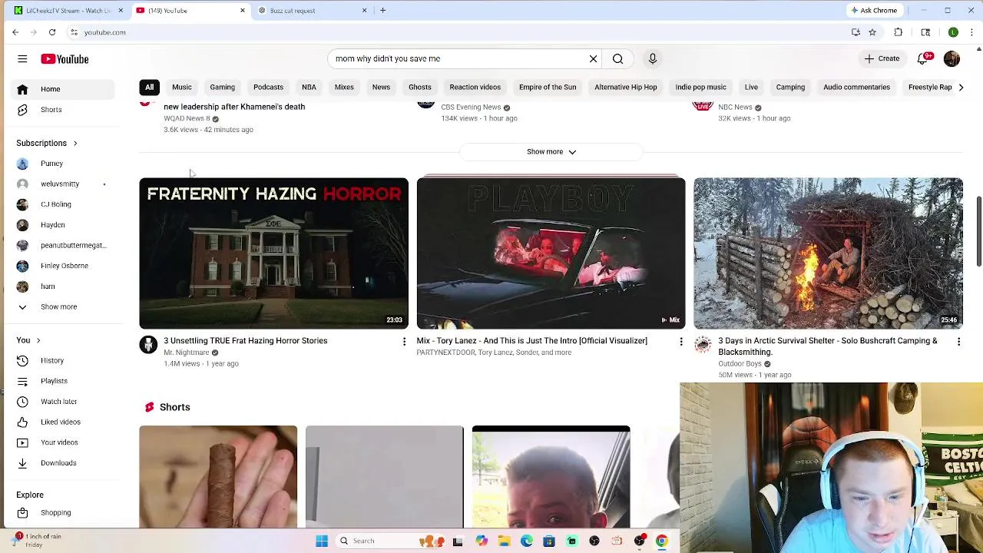Image resolution: width=983 pixels, height=553 pixels.
Task: Click the page vertical scrollbar thumb
Action: (x=979, y=232)
